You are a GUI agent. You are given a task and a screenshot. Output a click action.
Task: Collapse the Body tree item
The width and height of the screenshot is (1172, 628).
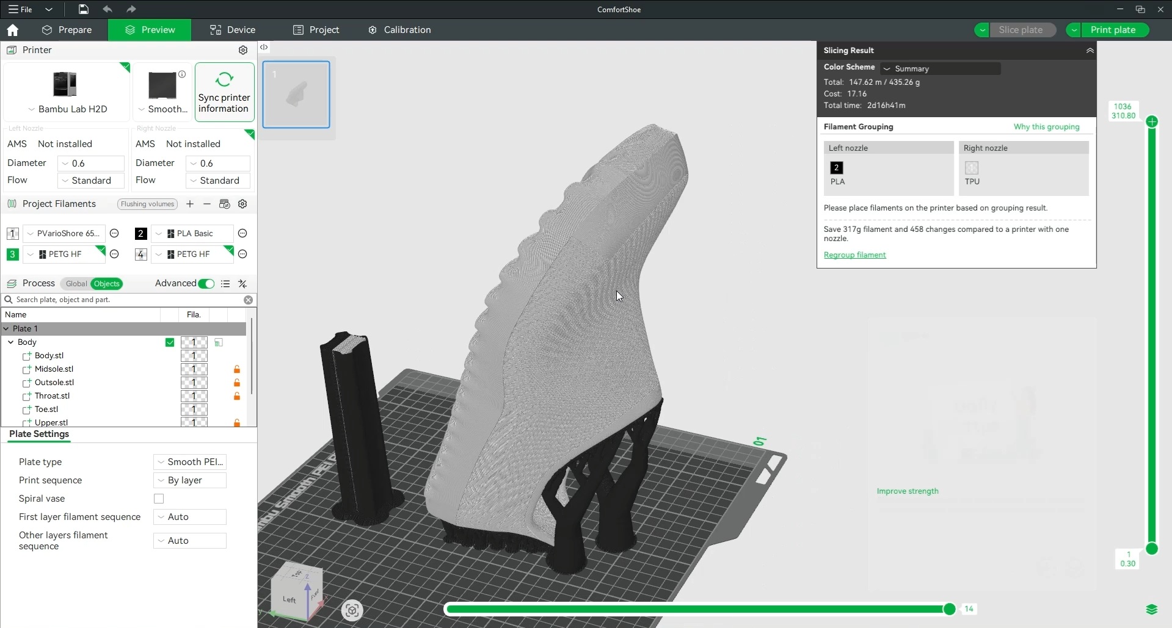point(10,342)
